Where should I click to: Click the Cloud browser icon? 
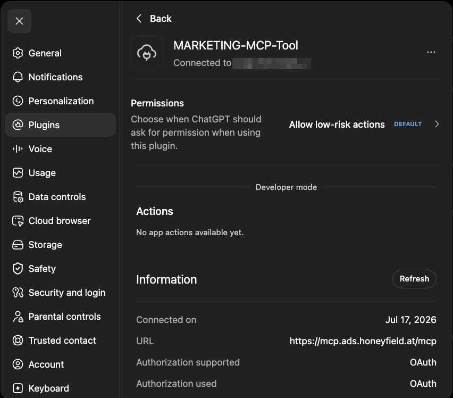click(x=18, y=221)
